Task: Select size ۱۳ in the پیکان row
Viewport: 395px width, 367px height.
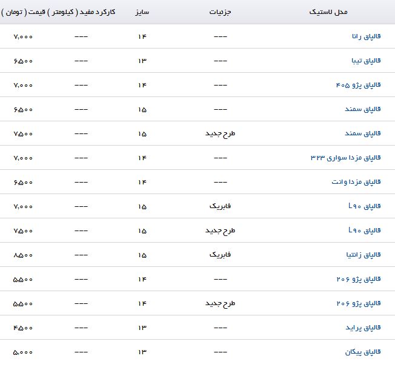Action: coord(142,352)
